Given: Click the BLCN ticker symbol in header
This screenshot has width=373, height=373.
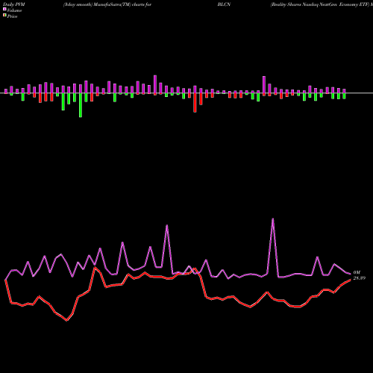Looking at the screenshot, I should [x=224, y=4].
